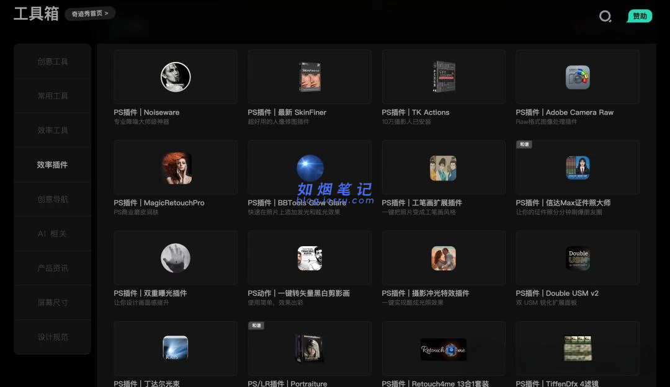
Task: Open the 工笔画扩展插件 icon
Action: [443, 168]
